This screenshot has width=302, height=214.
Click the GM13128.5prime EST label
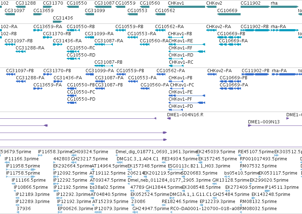(x=231, y=180)
